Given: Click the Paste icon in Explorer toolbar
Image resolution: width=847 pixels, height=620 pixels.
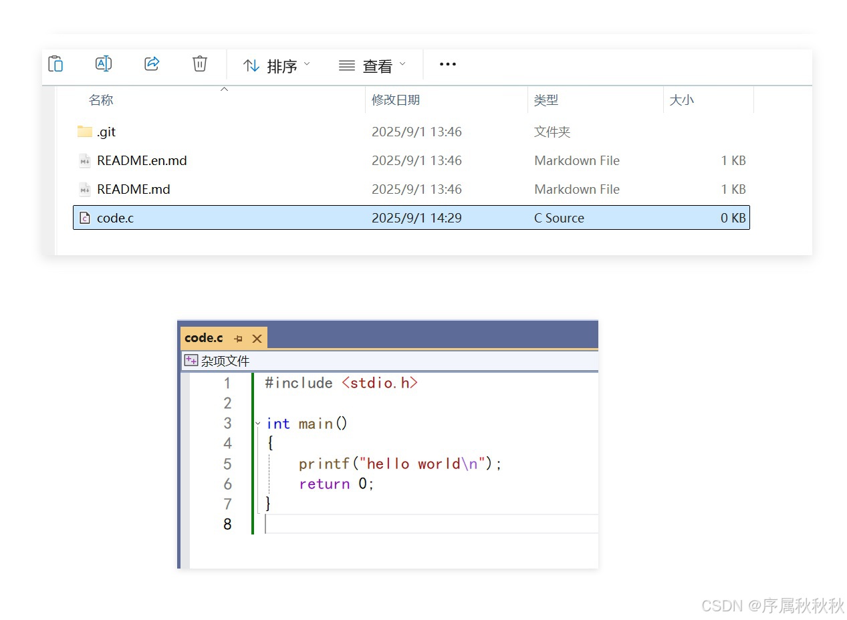Looking at the screenshot, I should click(55, 63).
